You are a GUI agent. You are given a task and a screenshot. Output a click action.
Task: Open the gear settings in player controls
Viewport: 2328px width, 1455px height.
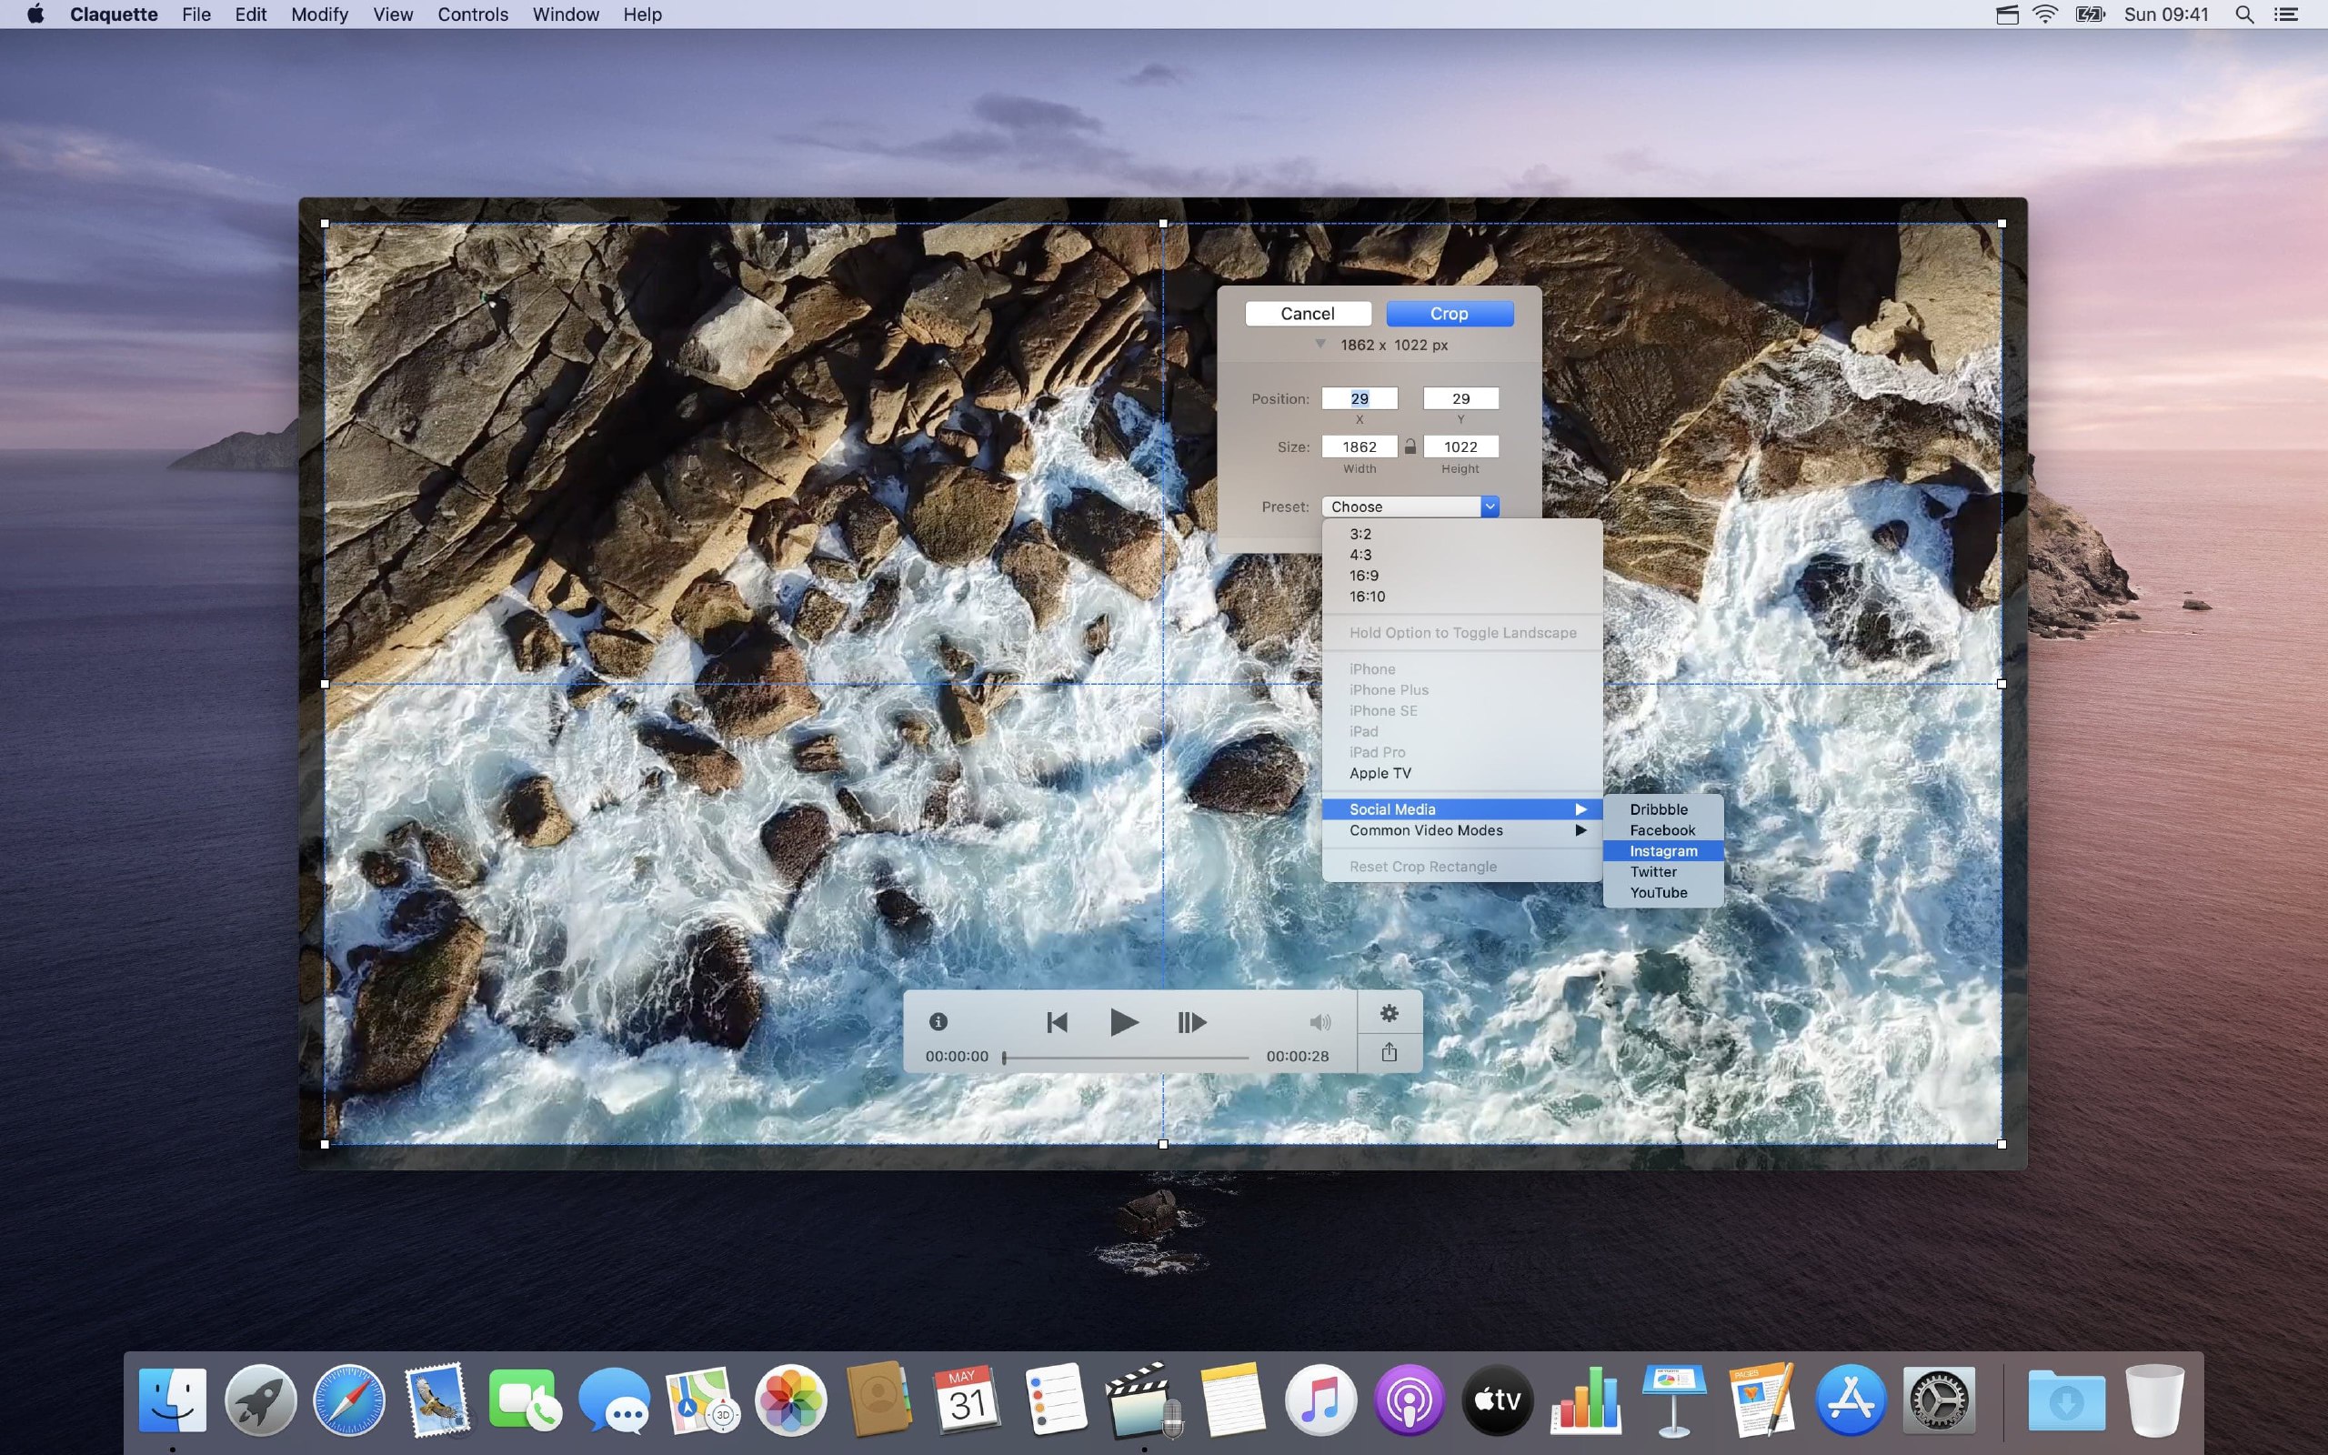pyautogui.click(x=1388, y=1012)
